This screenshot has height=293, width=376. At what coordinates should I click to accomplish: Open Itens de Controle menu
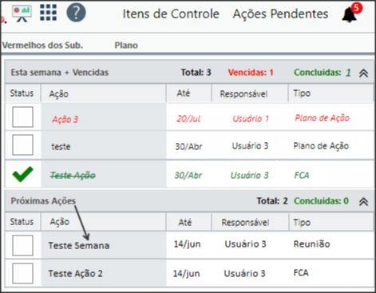tap(171, 14)
